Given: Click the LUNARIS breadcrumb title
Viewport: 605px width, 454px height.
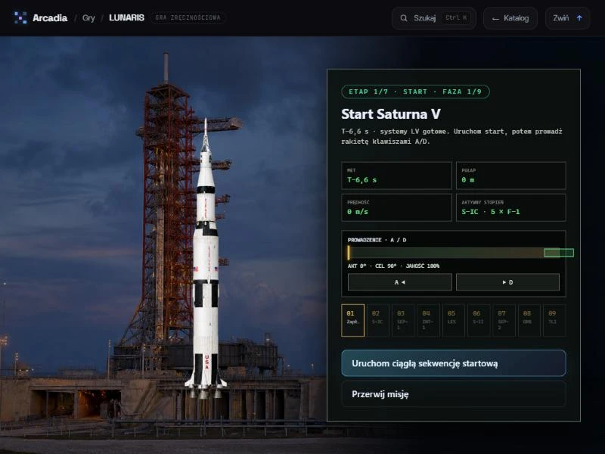Looking at the screenshot, I should tap(126, 17).
